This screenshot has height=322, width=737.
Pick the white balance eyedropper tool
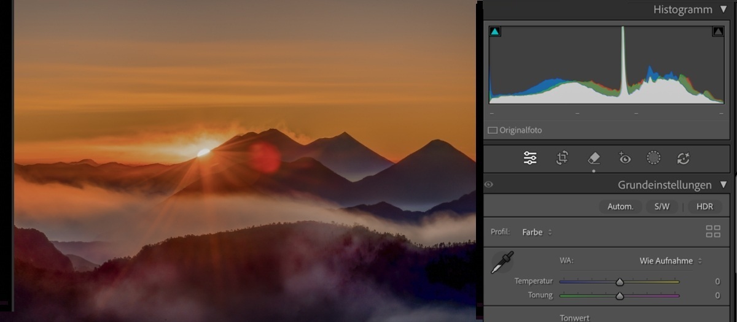click(x=502, y=262)
